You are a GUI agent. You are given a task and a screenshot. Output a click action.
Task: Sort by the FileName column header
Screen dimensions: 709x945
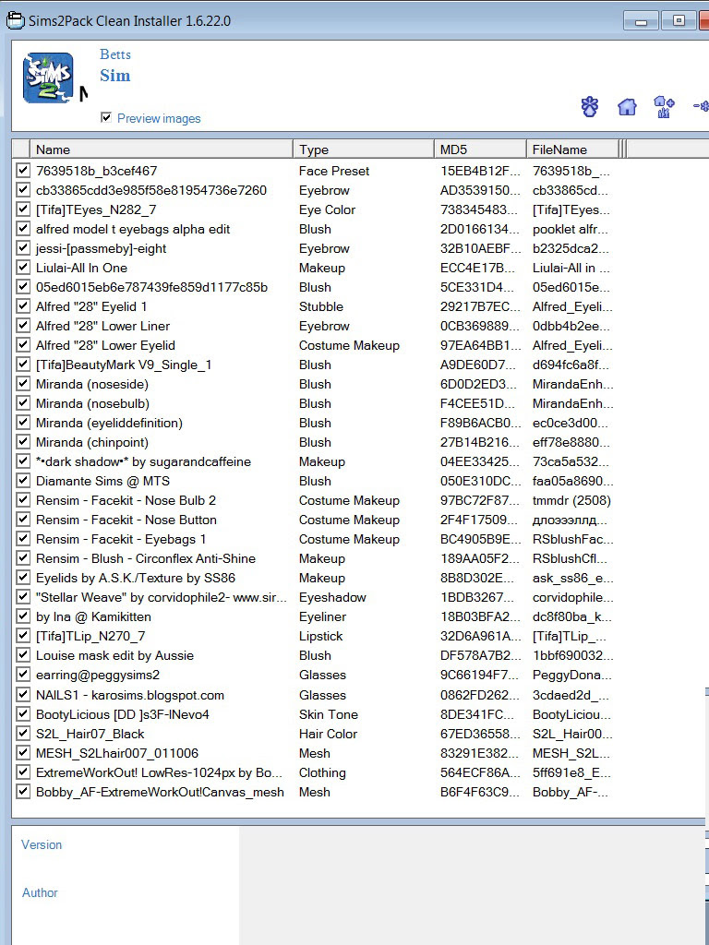[572, 150]
